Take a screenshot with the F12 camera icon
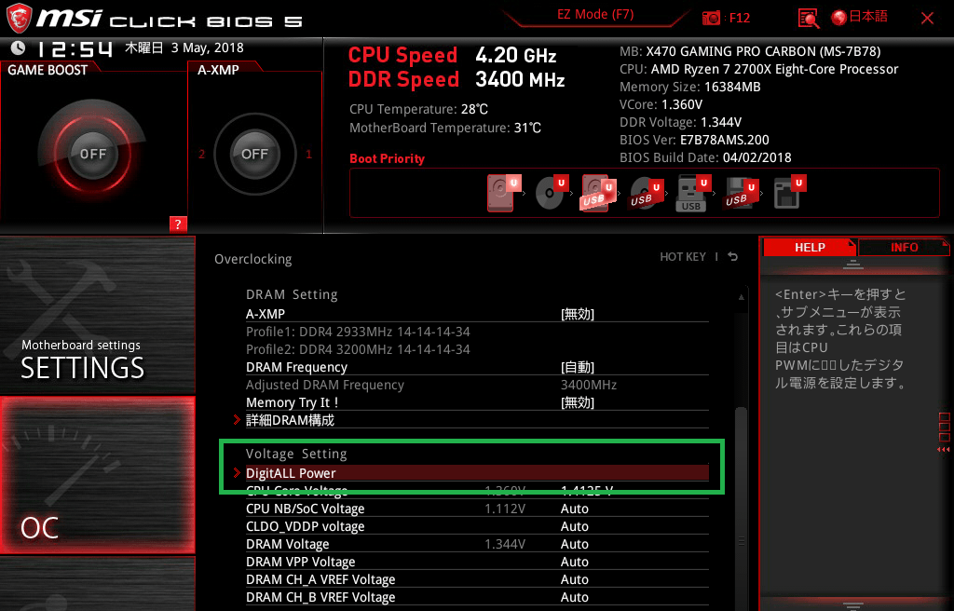This screenshot has width=954, height=611. tap(711, 19)
